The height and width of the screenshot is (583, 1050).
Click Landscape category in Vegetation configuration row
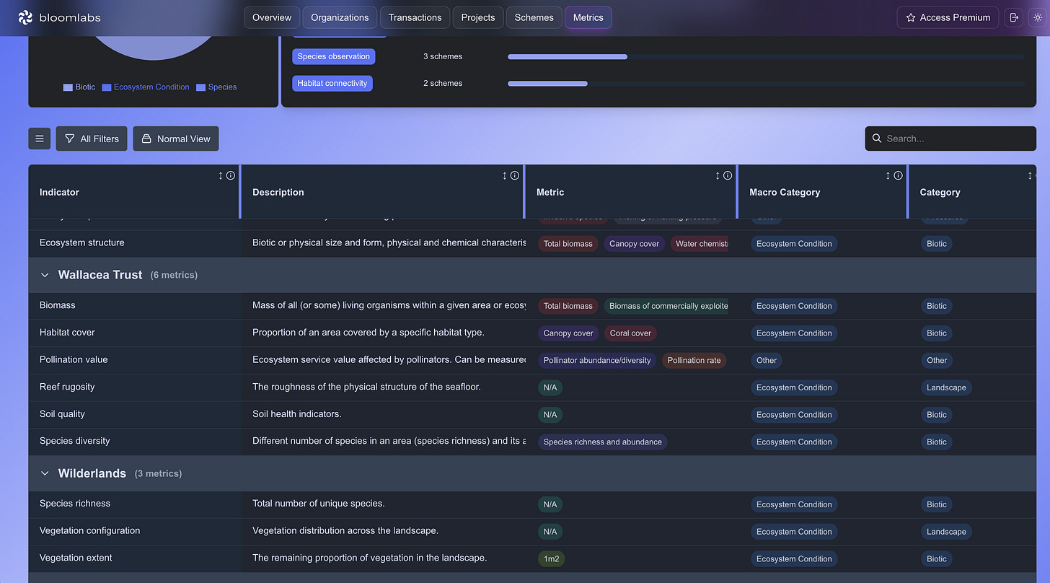coord(946,532)
